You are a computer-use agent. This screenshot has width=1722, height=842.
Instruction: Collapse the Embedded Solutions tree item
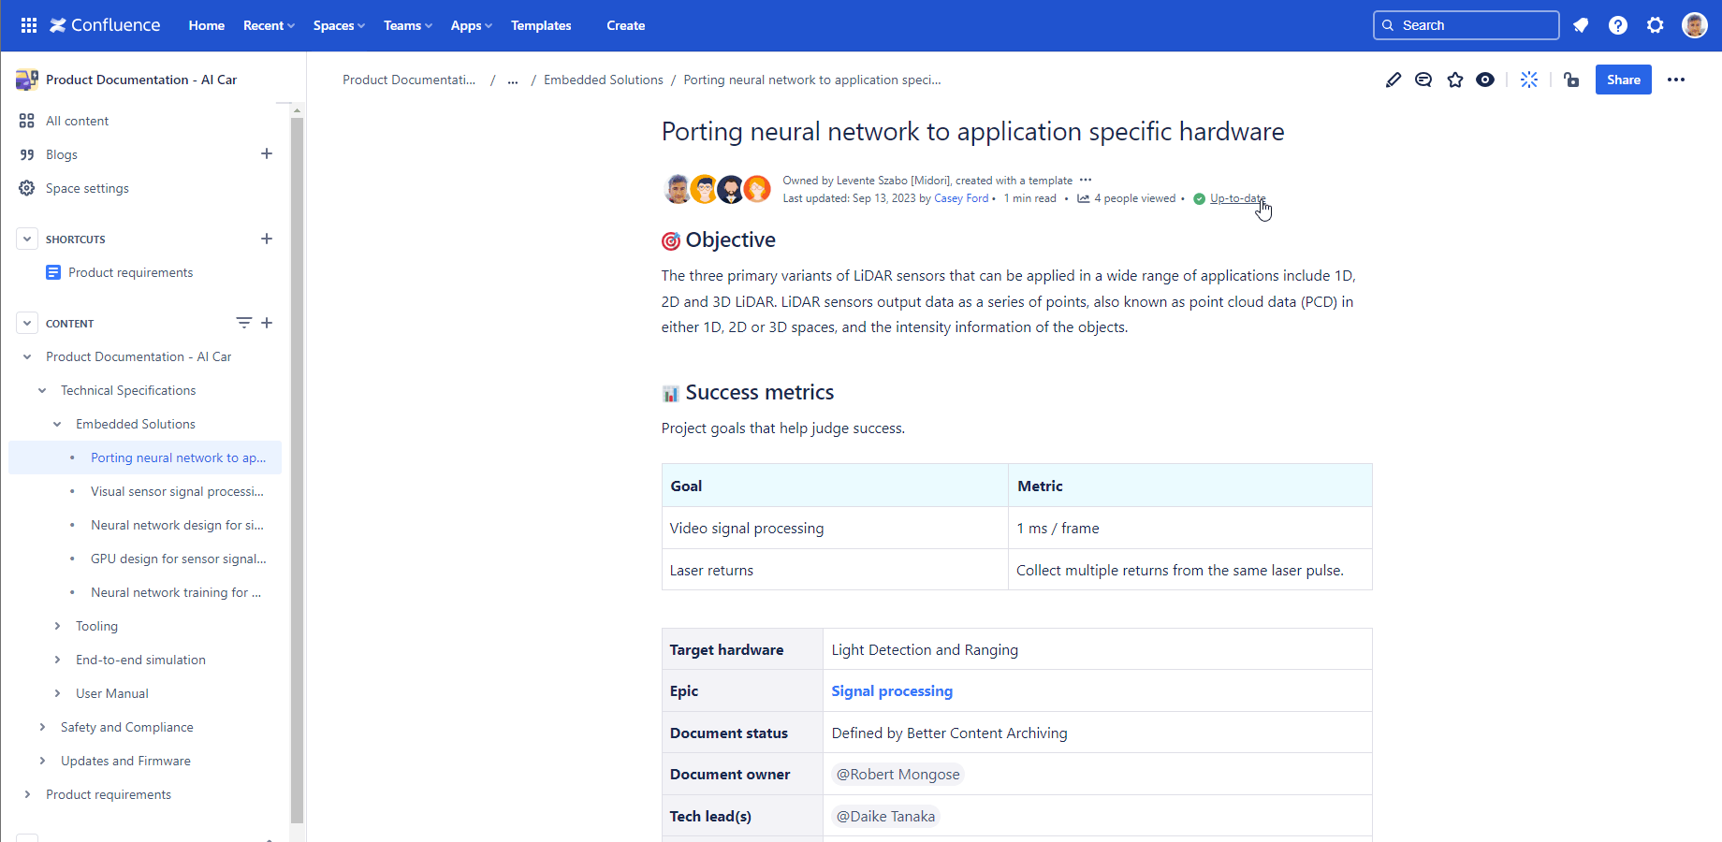(x=58, y=424)
